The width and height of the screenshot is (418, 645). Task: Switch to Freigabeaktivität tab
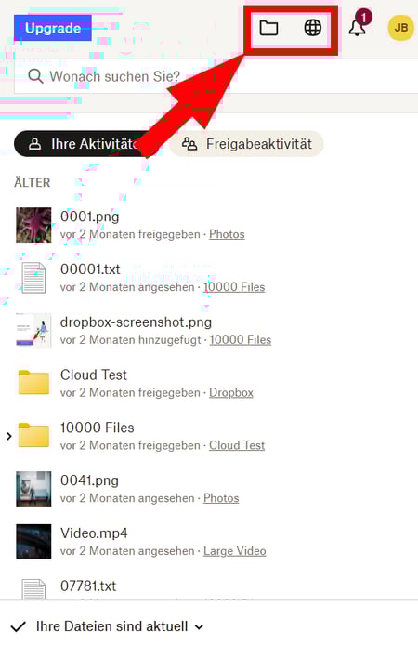[x=246, y=144]
